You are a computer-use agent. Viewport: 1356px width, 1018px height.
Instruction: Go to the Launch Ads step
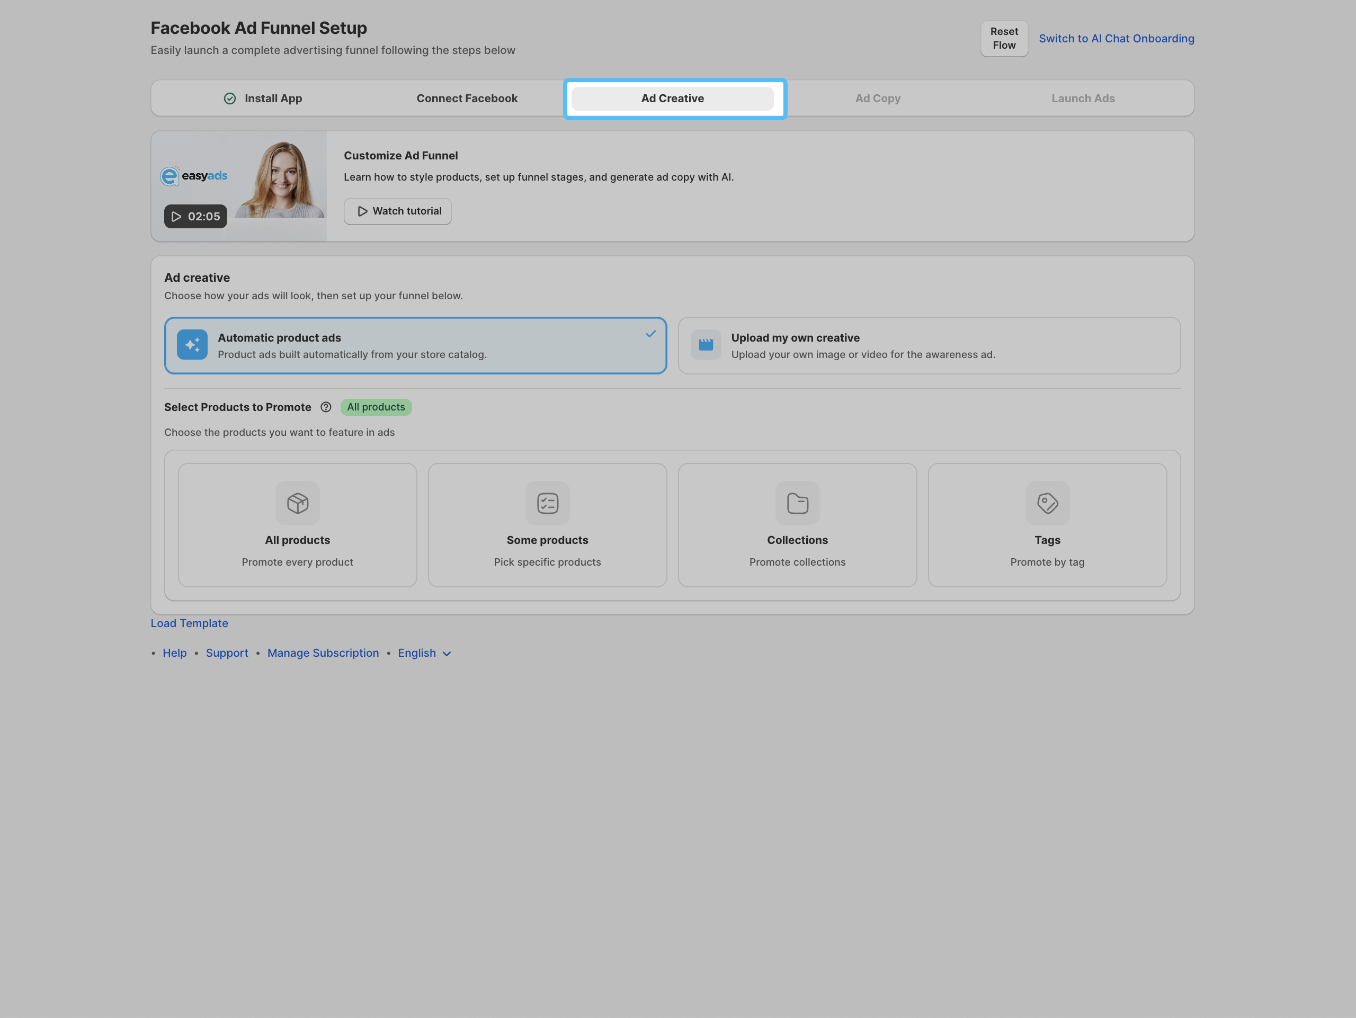pos(1083,99)
